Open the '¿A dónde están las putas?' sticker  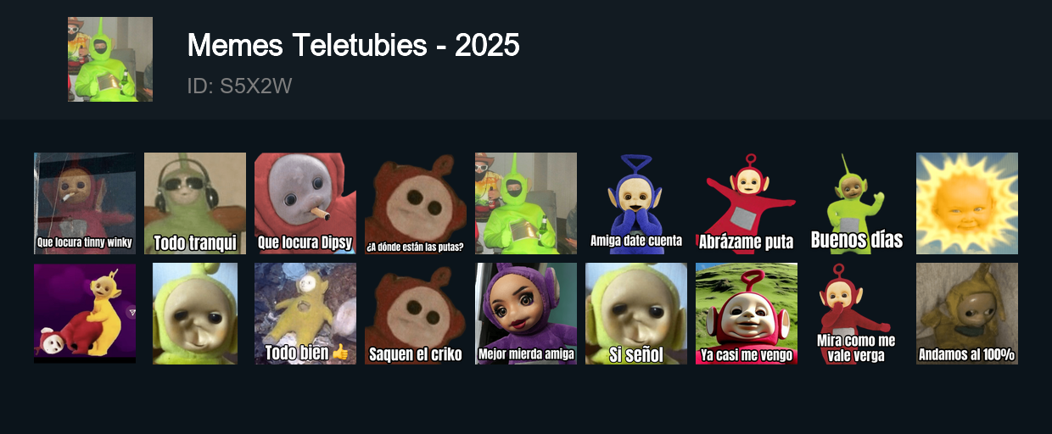click(x=416, y=203)
